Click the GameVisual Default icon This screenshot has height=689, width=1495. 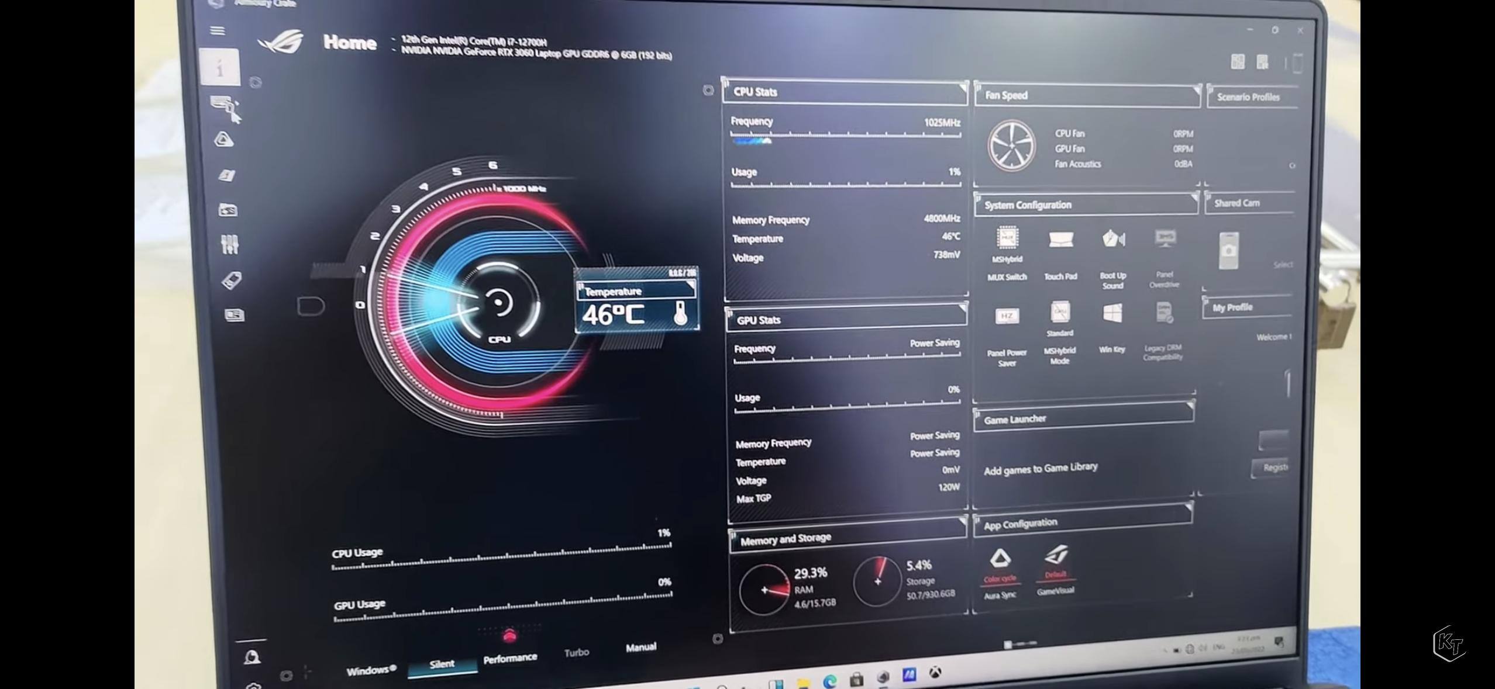(1056, 555)
